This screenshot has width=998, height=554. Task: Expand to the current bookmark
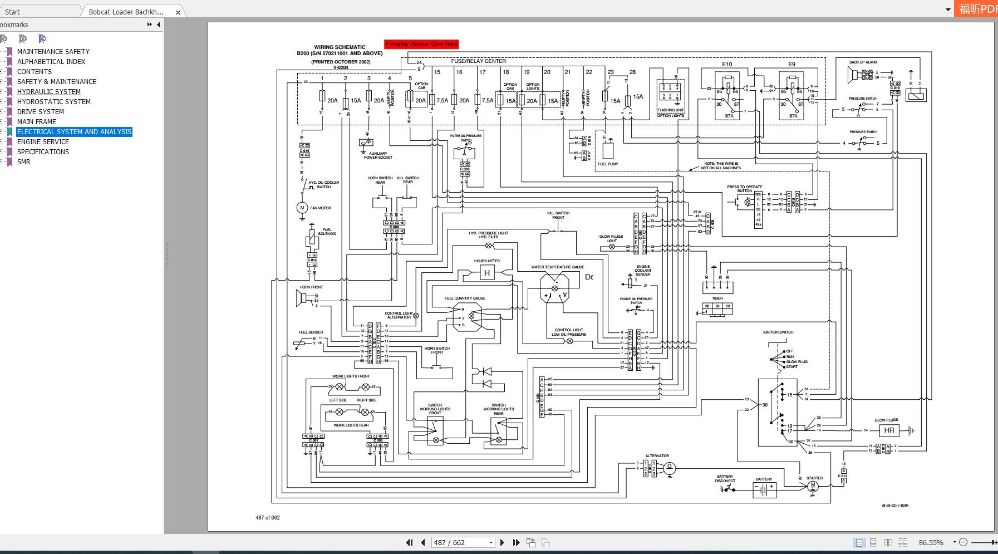pyautogui.click(x=42, y=40)
